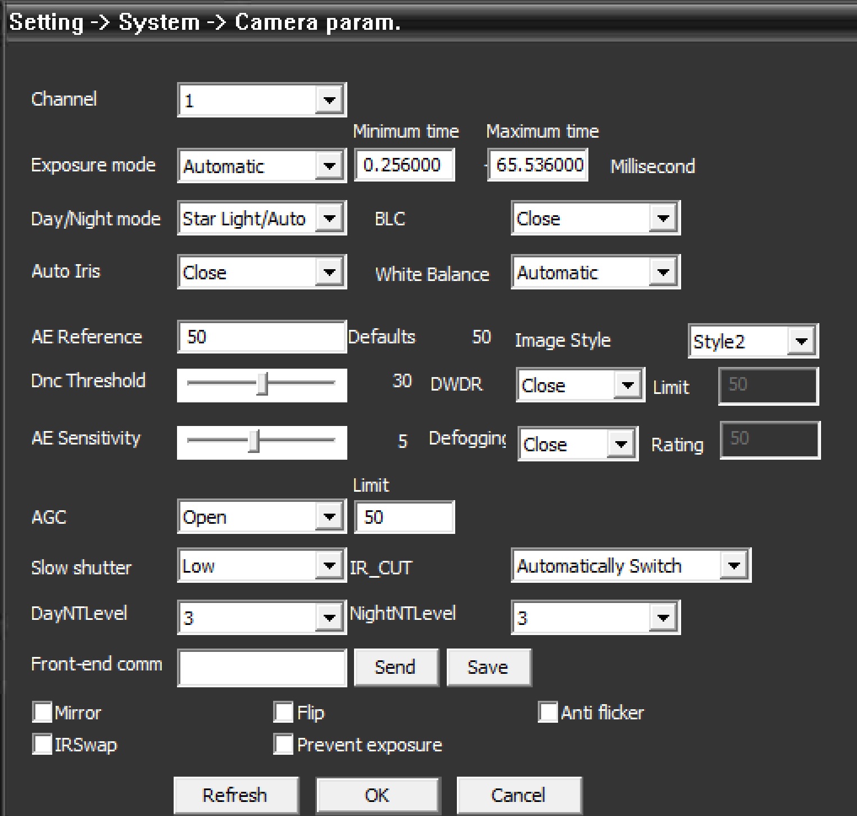This screenshot has width=857, height=816.
Task: Open the White Balance dropdown
Action: (663, 273)
